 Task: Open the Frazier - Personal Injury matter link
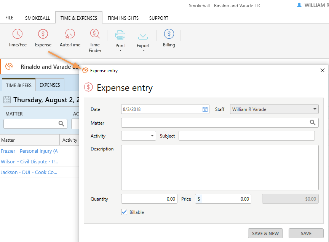pyautogui.click(x=29, y=151)
